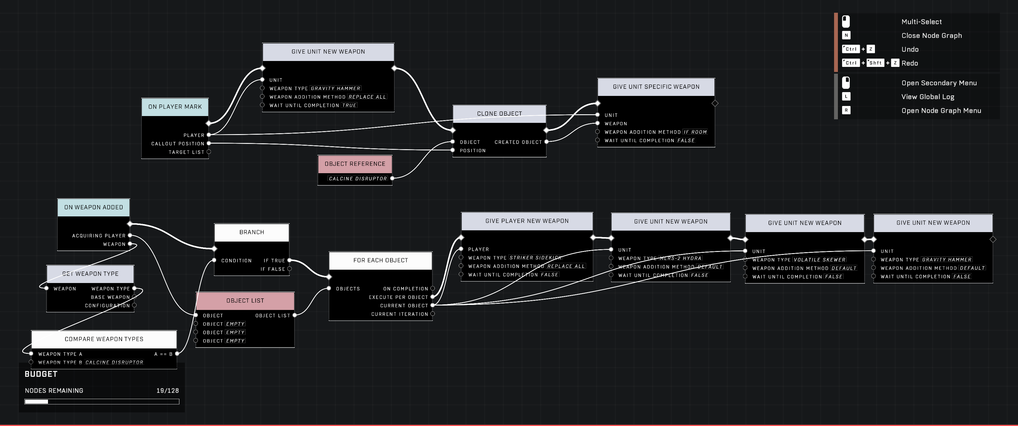Click the N key icon for Close Node Graph
Screen dimensions: 1018x426
point(846,35)
